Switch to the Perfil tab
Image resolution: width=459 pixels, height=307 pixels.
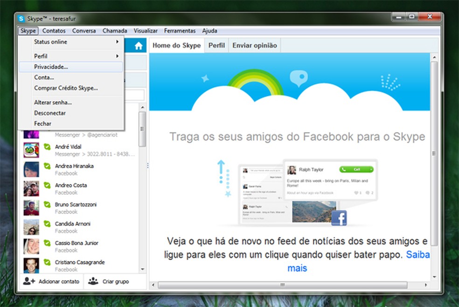[x=216, y=45]
